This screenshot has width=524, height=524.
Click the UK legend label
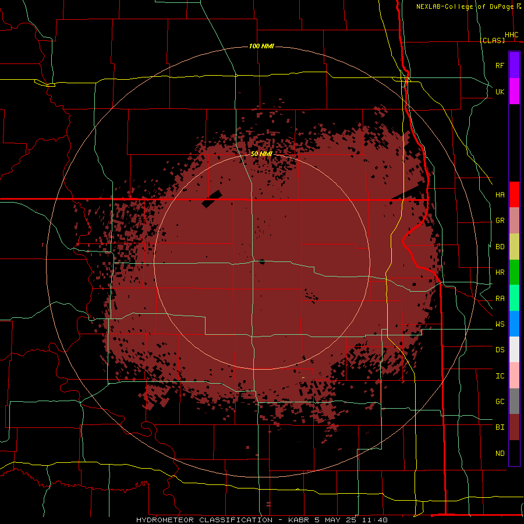click(x=500, y=91)
